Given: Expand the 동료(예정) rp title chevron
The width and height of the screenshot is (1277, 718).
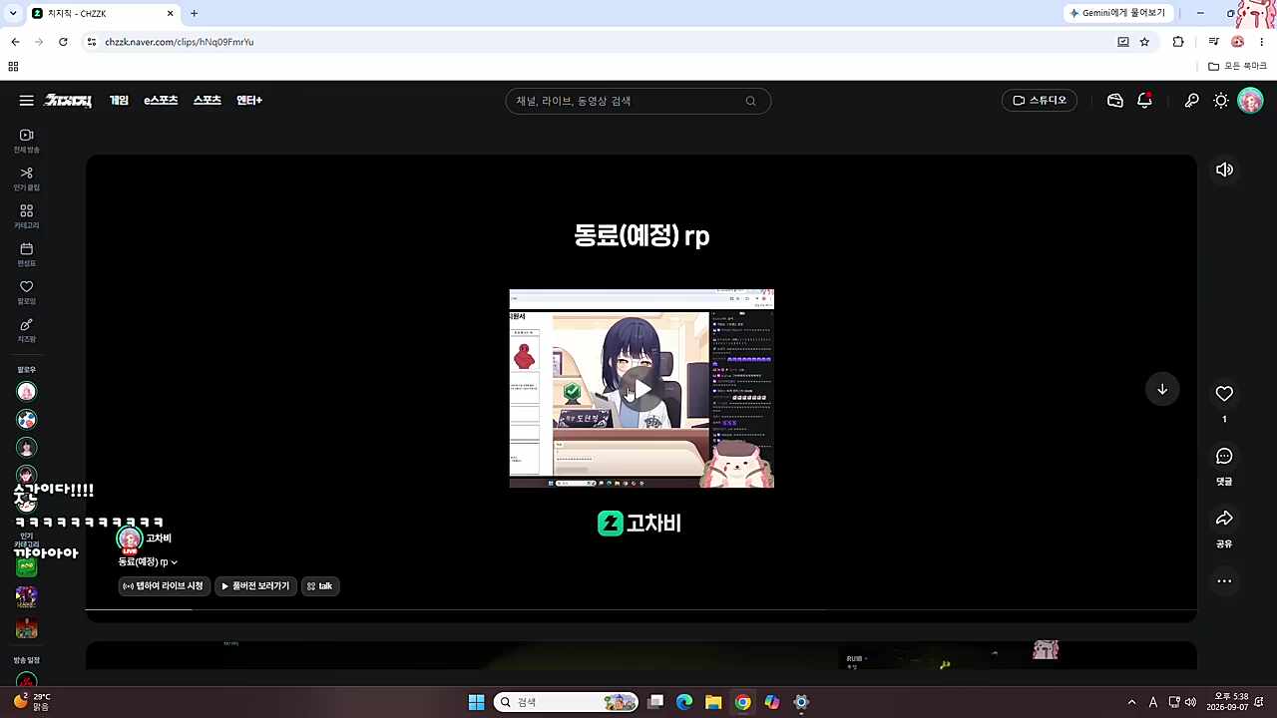Looking at the screenshot, I should (x=174, y=562).
